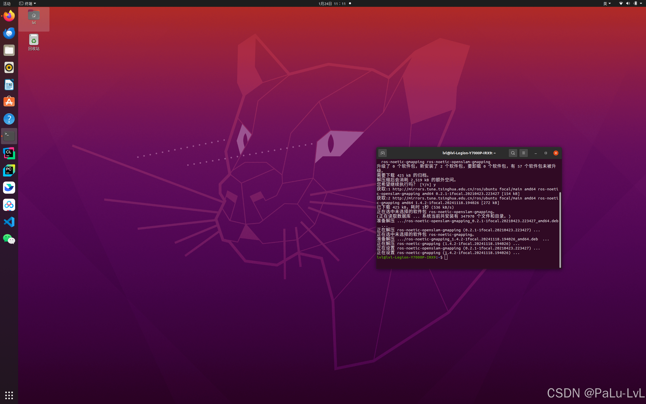Image resolution: width=646 pixels, height=404 pixels.
Task: Open the terminal hamburger menu
Action: [523, 153]
